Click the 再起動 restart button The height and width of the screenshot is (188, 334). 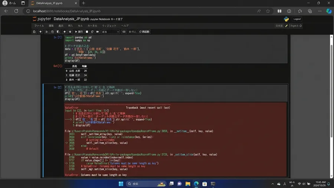144,32
